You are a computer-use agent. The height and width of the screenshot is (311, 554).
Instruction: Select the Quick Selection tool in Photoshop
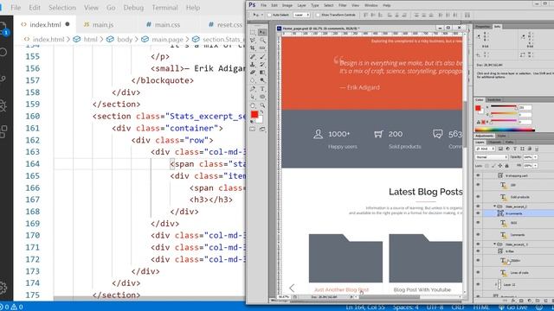point(262,41)
